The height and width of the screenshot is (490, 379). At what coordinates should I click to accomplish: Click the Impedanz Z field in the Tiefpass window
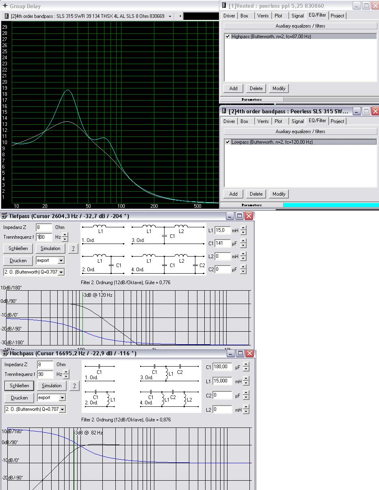pos(44,227)
